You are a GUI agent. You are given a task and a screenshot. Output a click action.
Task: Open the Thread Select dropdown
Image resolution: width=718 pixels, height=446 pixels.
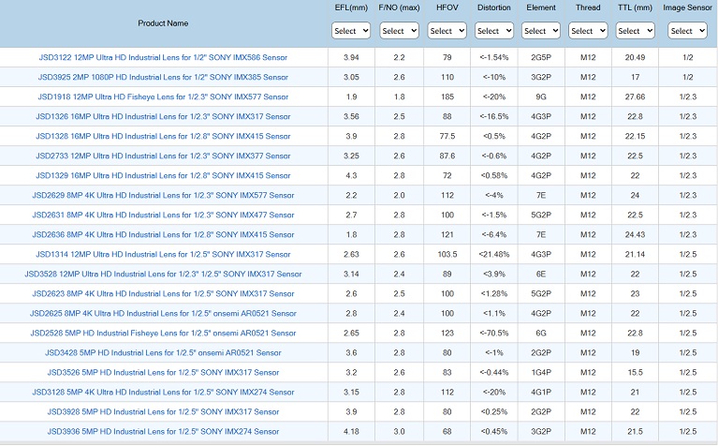(x=588, y=31)
